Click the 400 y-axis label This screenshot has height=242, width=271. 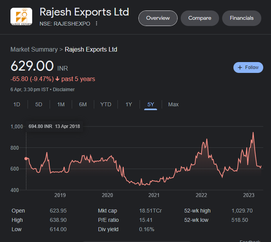(15, 190)
